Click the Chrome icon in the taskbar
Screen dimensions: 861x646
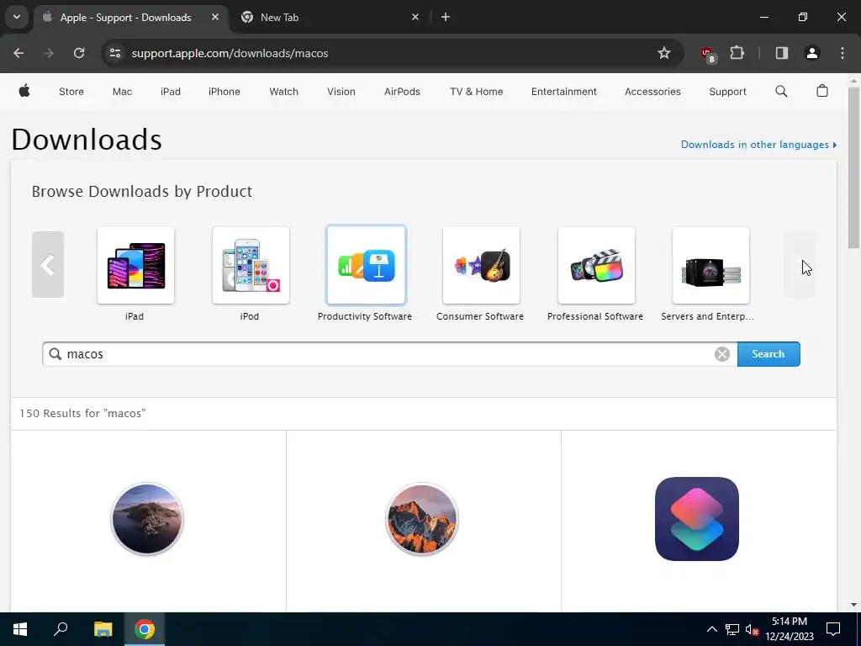point(145,629)
